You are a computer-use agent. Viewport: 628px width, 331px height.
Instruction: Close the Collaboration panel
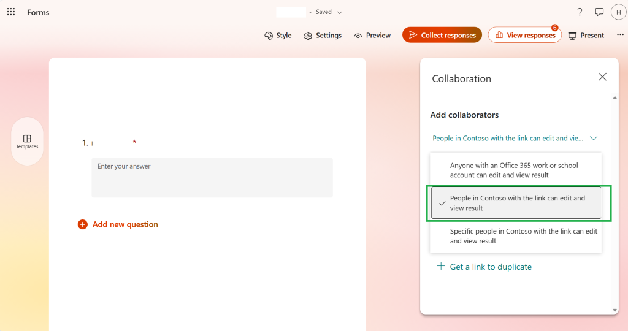point(602,77)
